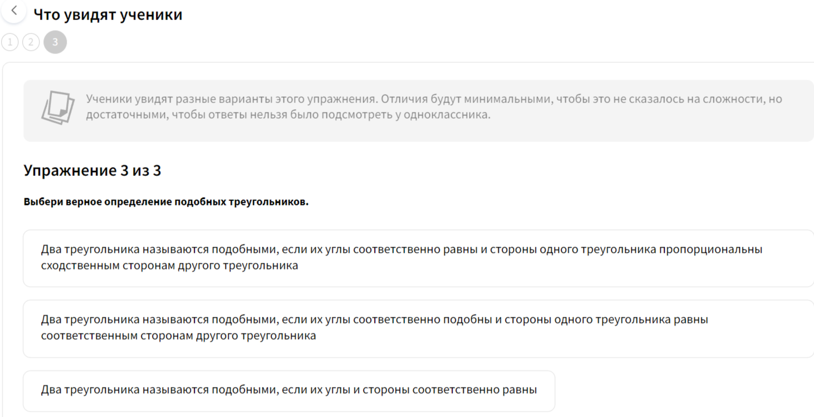
Task: Go to exercise step 2 circle
Action: (x=31, y=42)
